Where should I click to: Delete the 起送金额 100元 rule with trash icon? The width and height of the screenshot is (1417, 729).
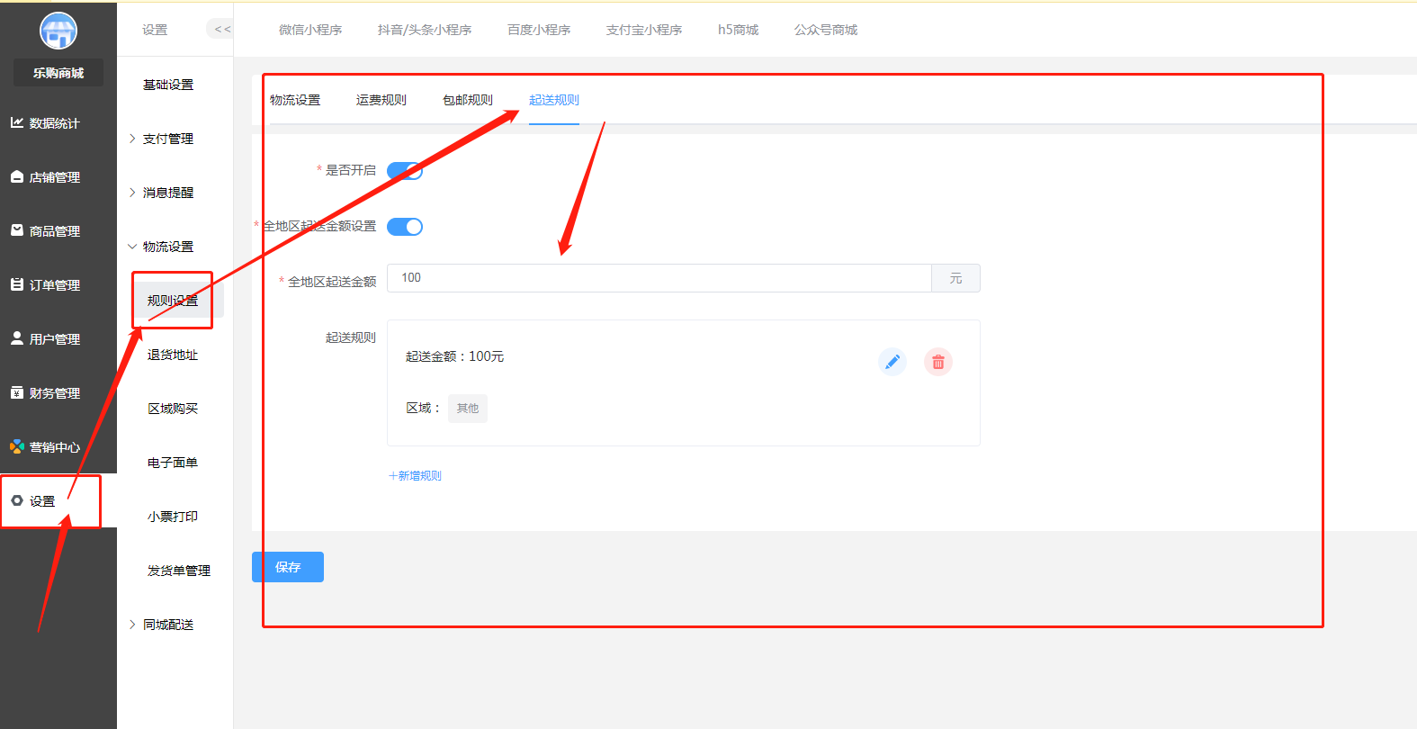(x=938, y=362)
